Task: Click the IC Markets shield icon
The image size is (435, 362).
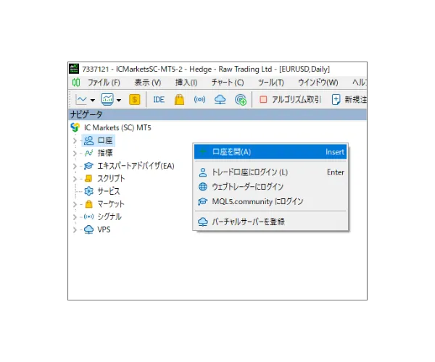Action: pyautogui.click(x=75, y=127)
